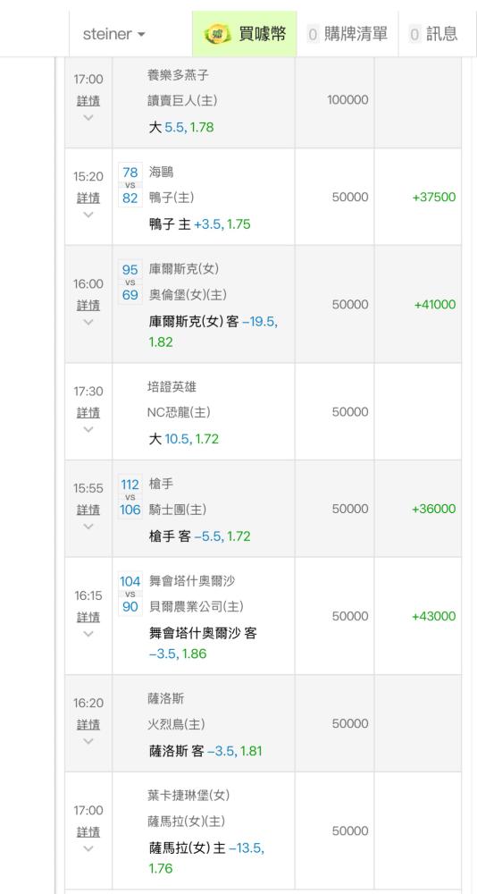Expand chevron under 17:00 養樂多燕子 row
Image resolution: width=477 pixels, height=894 pixels.
(x=88, y=117)
